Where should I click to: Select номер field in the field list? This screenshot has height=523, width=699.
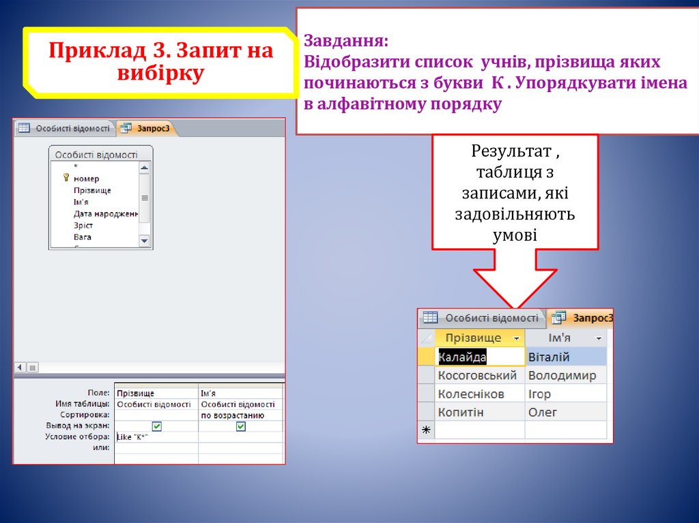click(x=87, y=179)
